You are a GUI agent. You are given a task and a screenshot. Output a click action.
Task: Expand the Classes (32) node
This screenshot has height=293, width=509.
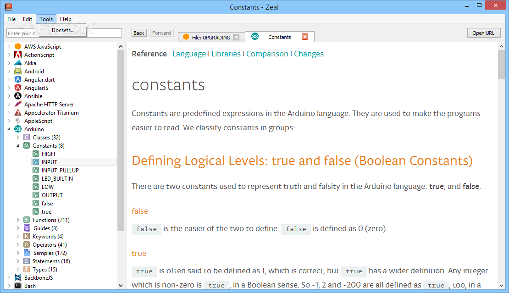[x=18, y=137]
